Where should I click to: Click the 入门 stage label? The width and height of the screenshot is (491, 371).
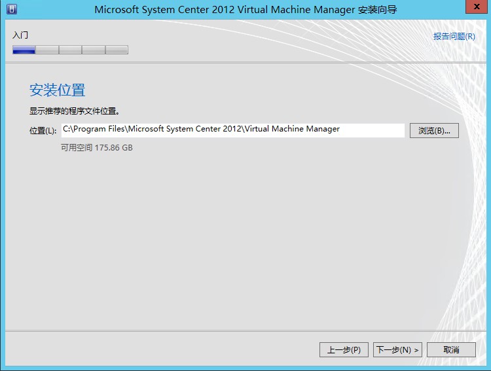[20, 35]
